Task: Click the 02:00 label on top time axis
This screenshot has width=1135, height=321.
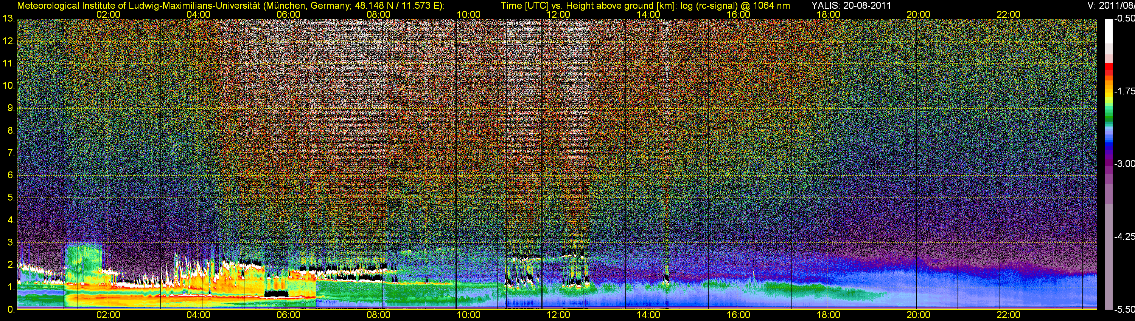Action: [x=108, y=14]
